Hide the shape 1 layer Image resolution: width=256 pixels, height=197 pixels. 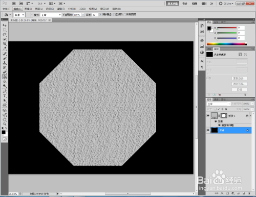[208, 116]
